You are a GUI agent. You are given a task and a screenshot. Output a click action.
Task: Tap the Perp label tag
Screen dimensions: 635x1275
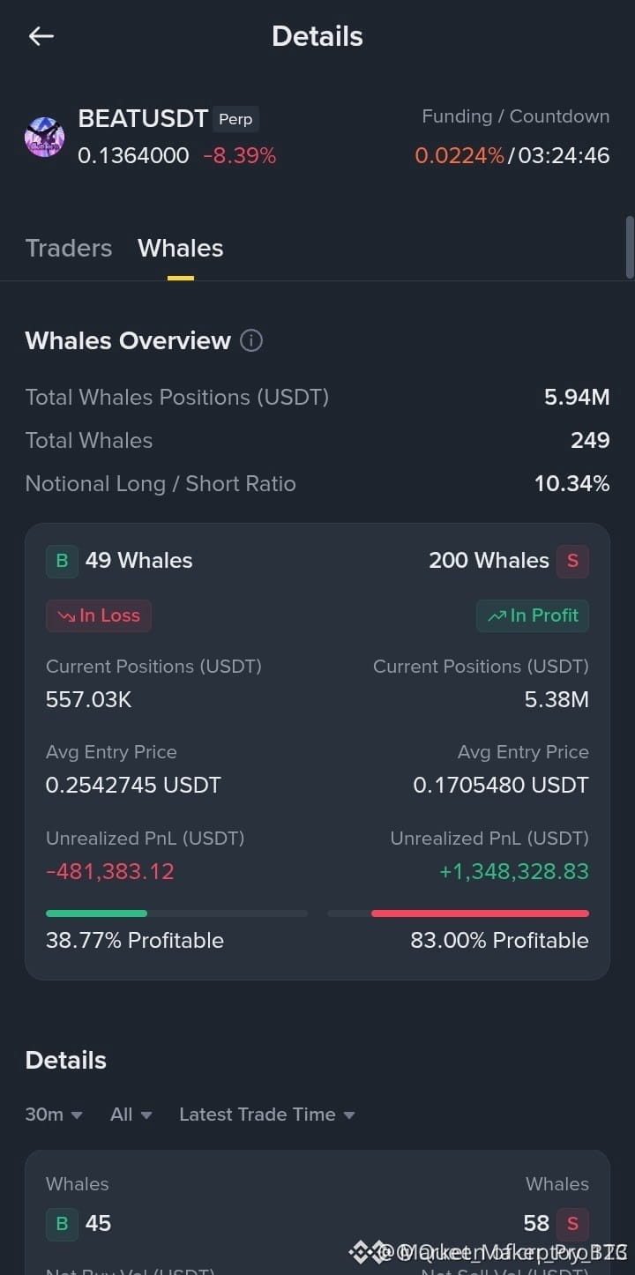click(235, 119)
